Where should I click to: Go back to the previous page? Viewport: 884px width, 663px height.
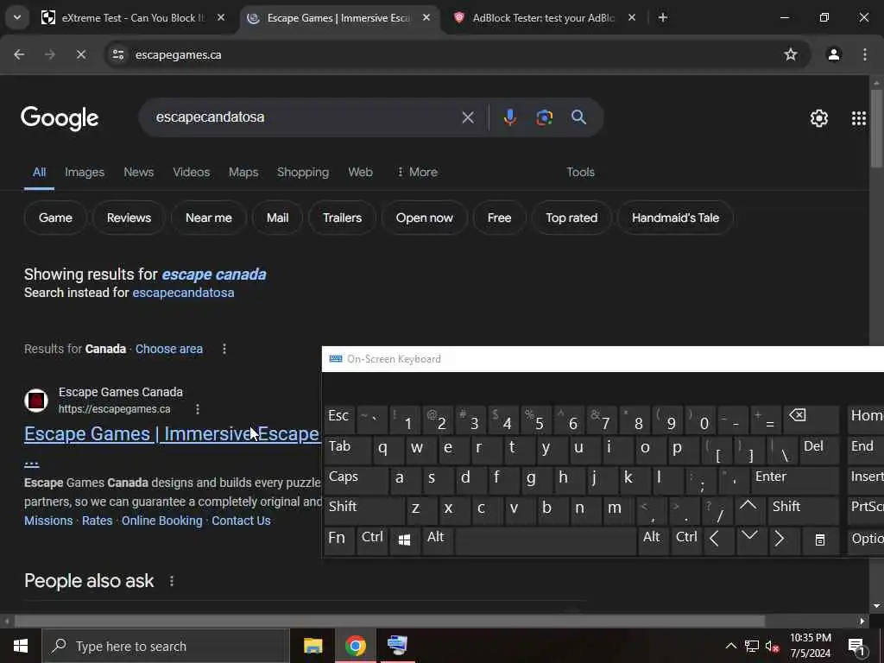19,54
